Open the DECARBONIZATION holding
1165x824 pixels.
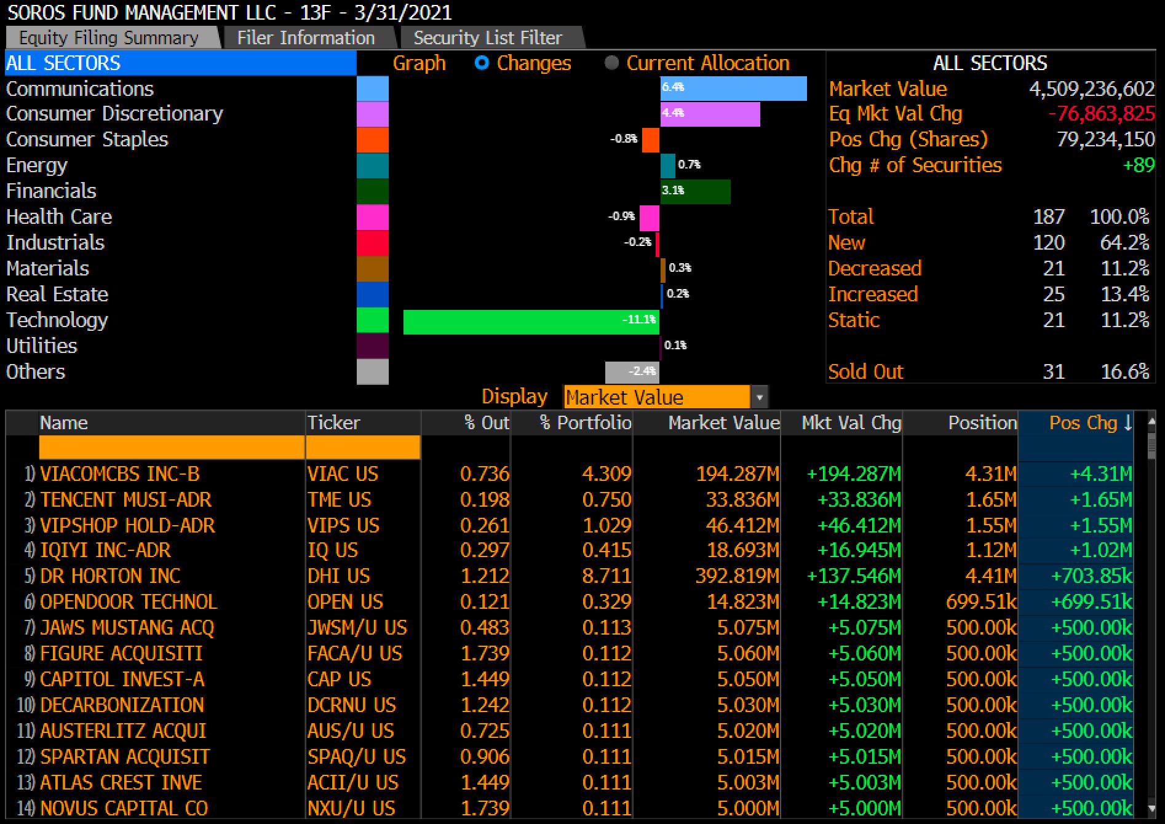pos(122,705)
